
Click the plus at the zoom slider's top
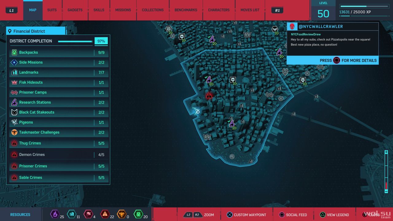(x=386, y=152)
